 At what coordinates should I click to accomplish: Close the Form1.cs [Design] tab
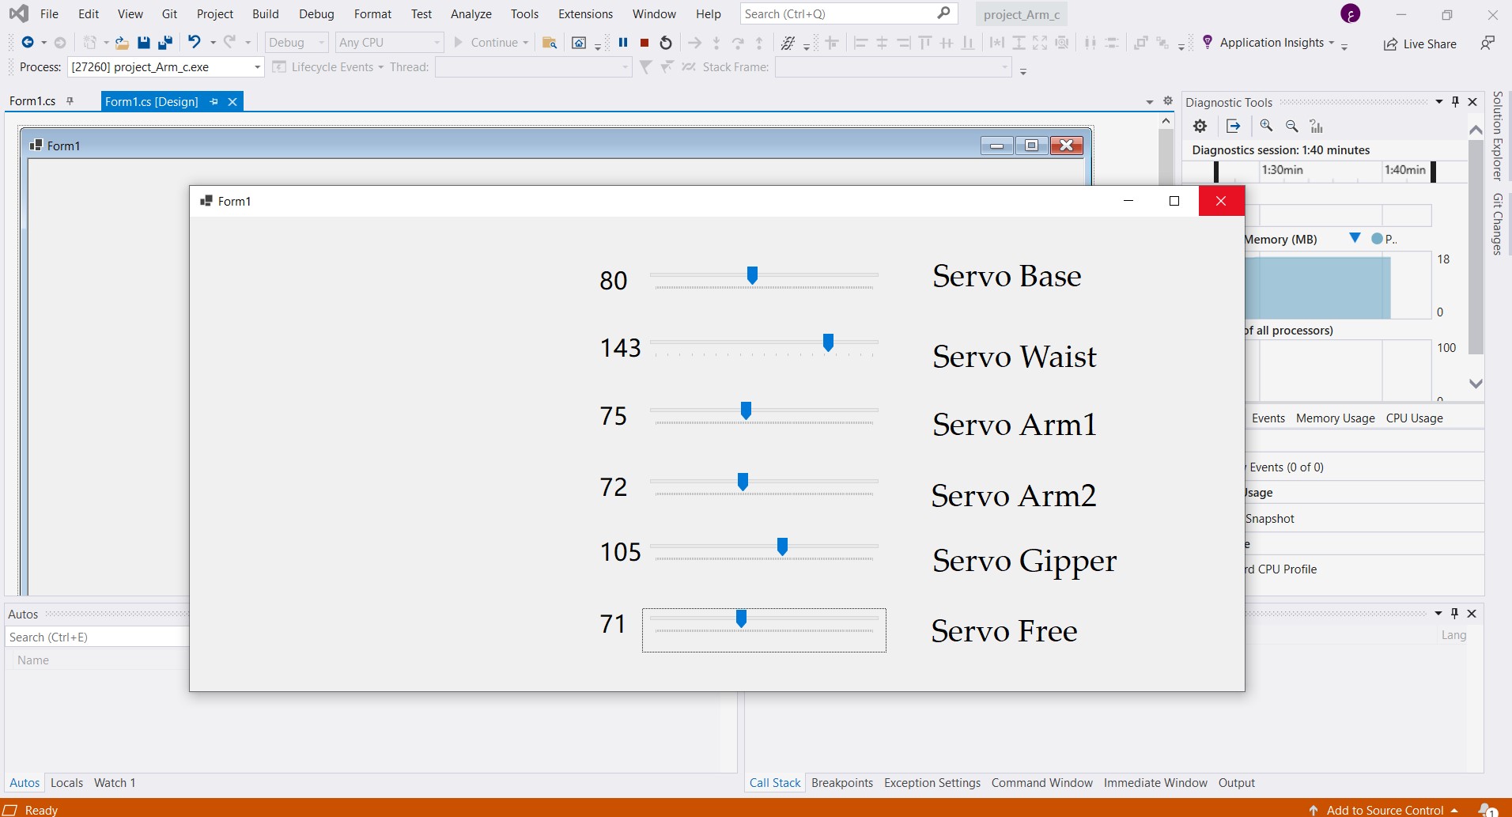point(232,101)
